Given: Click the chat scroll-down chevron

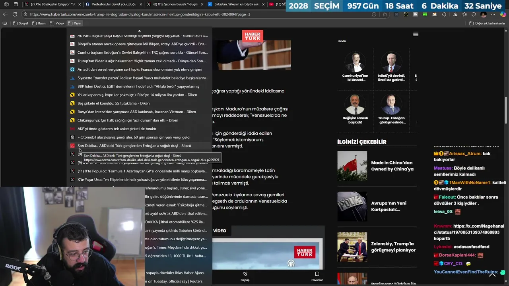Looking at the screenshot, I should [492, 275].
